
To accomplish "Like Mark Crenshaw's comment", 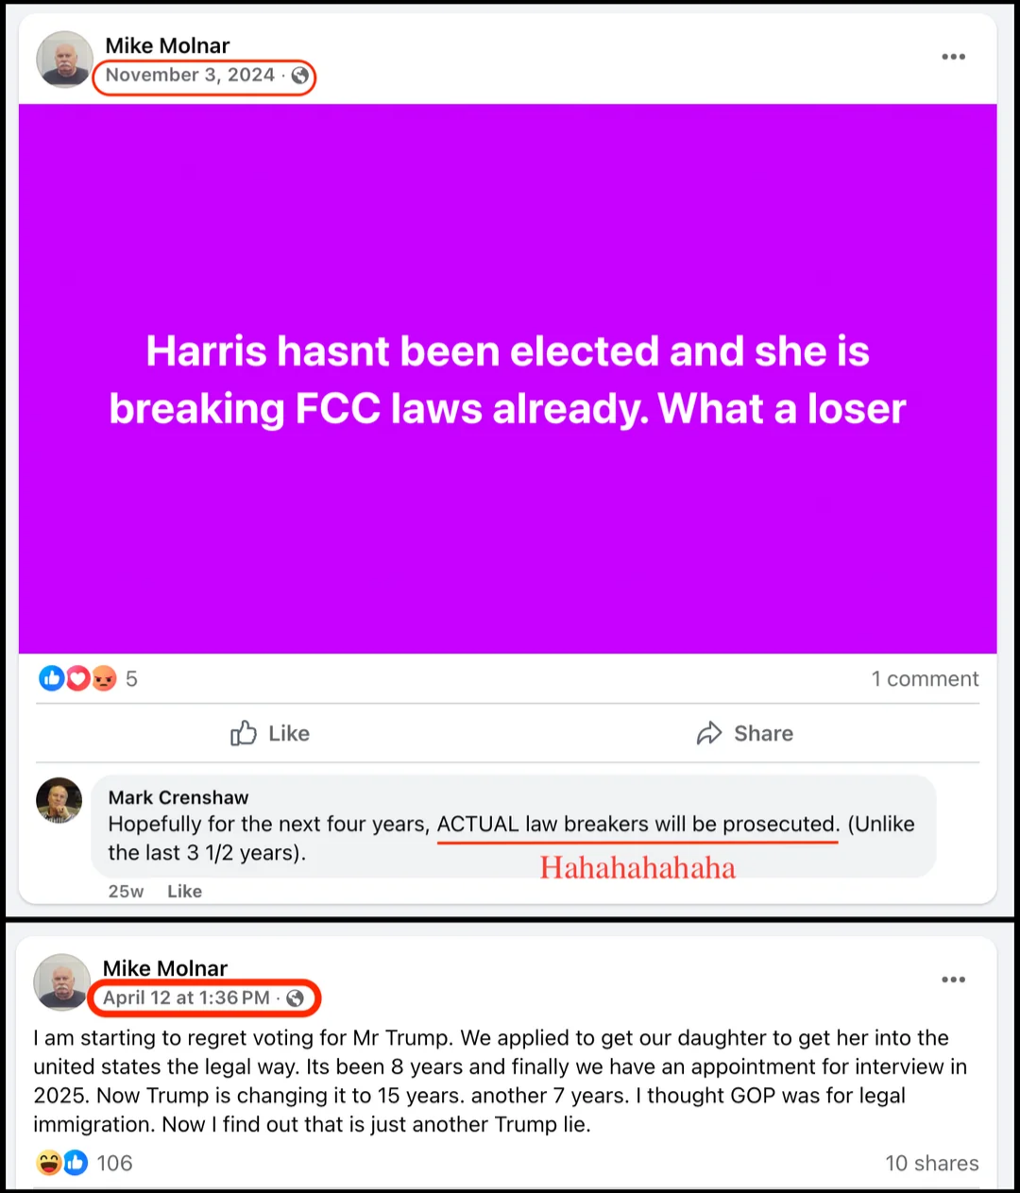I will [184, 891].
